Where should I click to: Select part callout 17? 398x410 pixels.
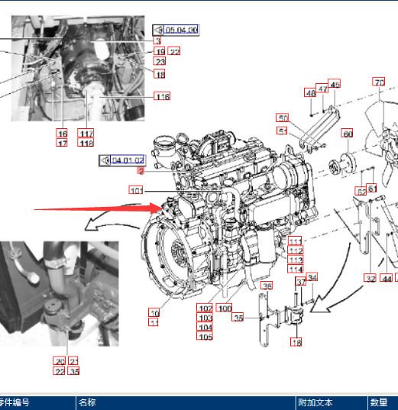pos(62,143)
